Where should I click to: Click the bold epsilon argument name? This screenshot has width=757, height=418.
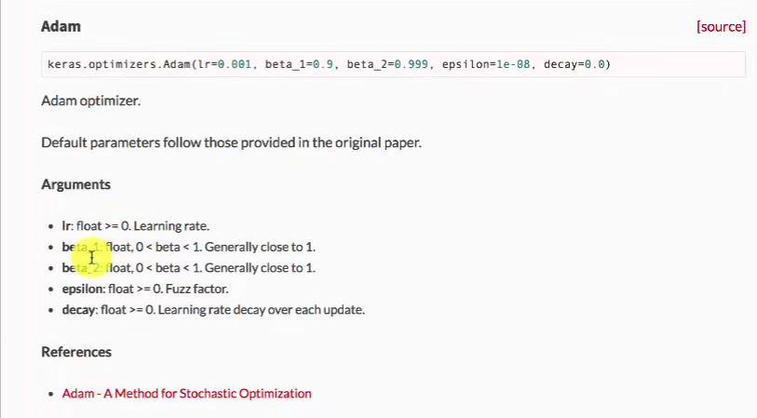tap(83, 289)
